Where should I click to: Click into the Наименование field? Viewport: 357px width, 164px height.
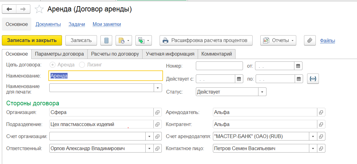coord(106,76)
